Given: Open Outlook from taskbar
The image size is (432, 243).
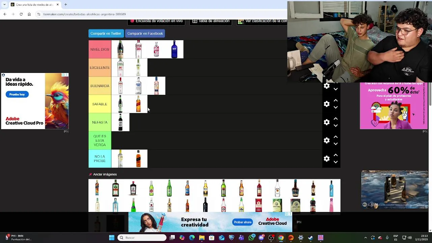Looking at the screenshot, I should click(221, 238).
